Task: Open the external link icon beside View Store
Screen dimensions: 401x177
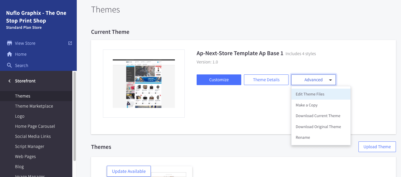Action: point(70,43)
